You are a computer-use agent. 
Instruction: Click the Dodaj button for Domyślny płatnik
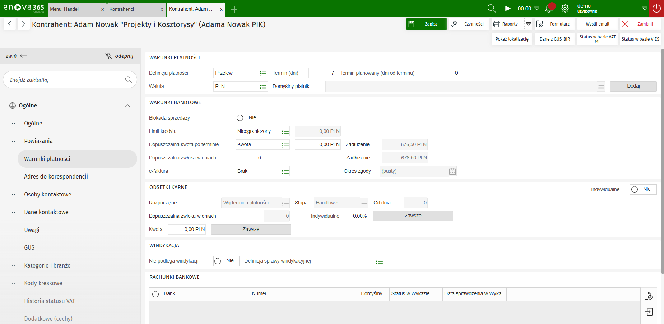pos(633,86)
